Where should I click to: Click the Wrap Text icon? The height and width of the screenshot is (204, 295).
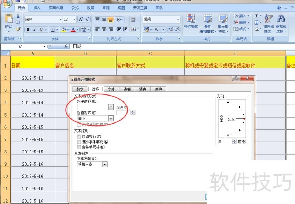[x=133, y=20]
